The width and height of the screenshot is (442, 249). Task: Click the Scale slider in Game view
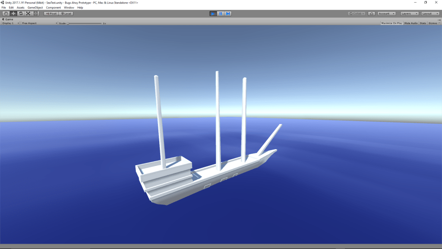pyautogui.click(x=84, y=23)
